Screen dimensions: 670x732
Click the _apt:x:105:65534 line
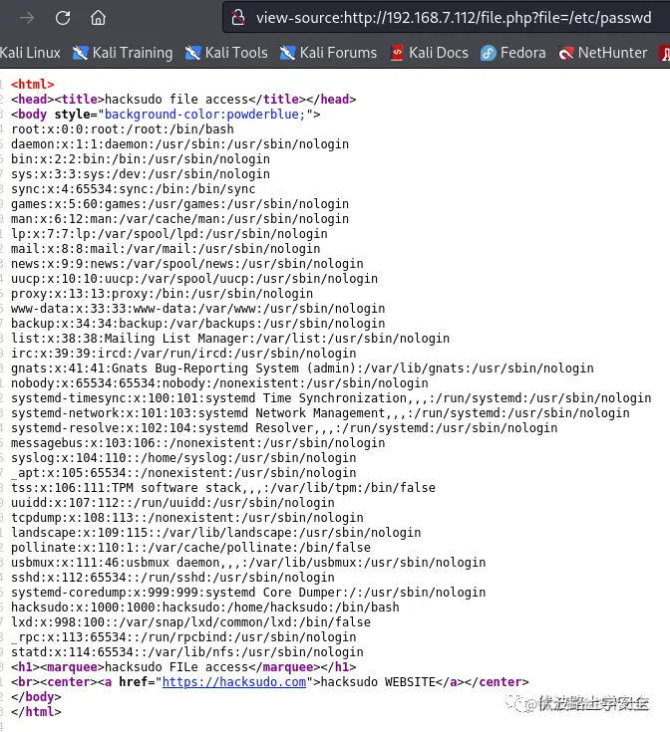pos(183,473)
